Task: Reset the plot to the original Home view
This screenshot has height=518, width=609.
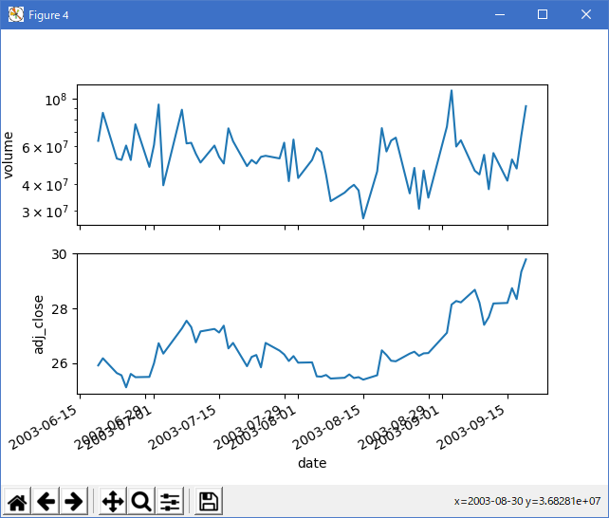Action: (x=17, y=501)
